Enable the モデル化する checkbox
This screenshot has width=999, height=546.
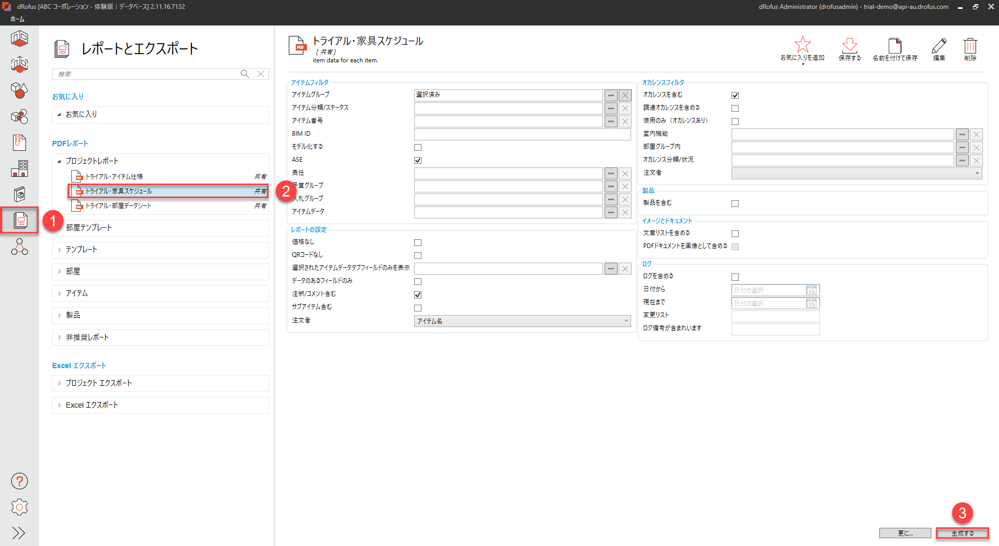[x=418, y=147]
